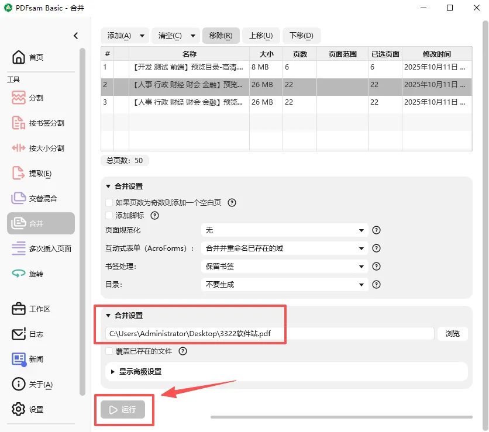Open the 工作区 workspace briefcase icon

[18, 309]
